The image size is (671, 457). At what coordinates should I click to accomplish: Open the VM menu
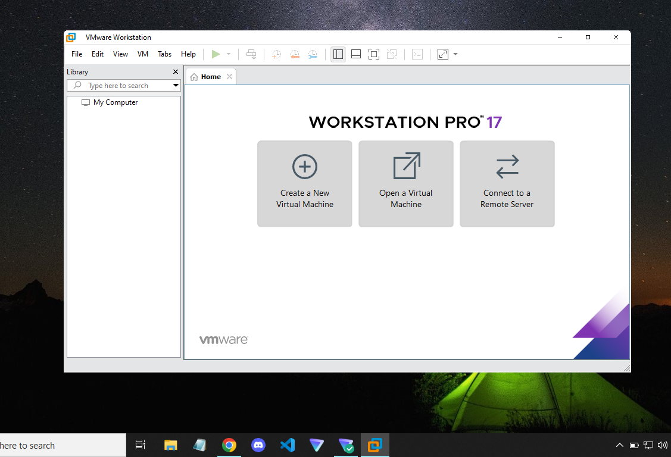142,54
